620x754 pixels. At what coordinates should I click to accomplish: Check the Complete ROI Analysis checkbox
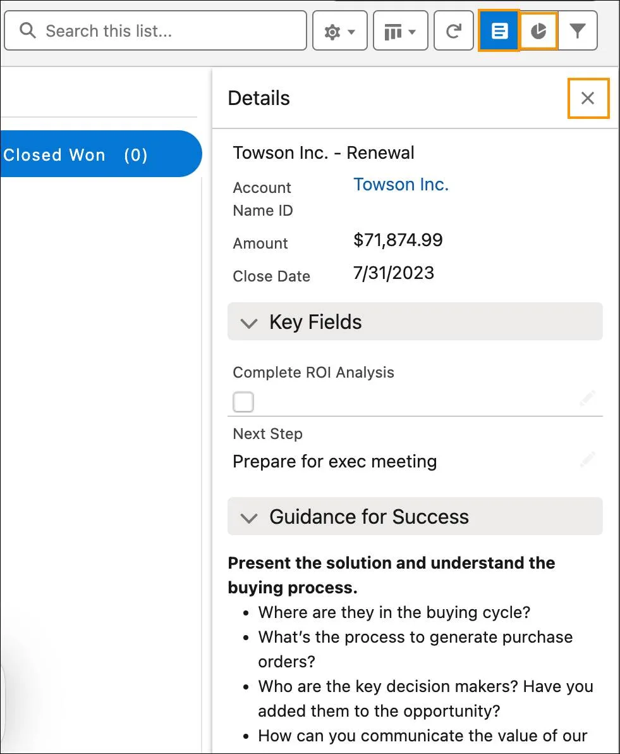243,402
